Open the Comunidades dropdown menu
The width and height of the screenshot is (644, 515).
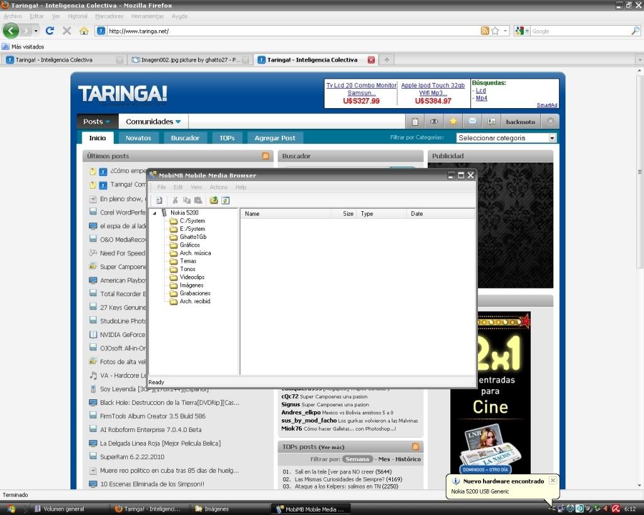pos(153,121)
